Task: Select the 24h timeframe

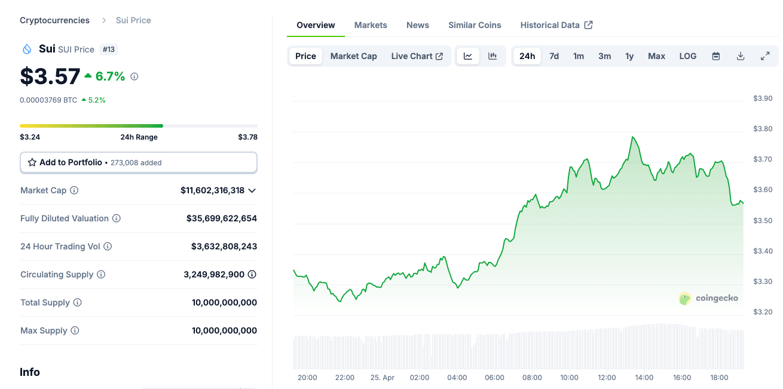Action: tap(527, 55)
